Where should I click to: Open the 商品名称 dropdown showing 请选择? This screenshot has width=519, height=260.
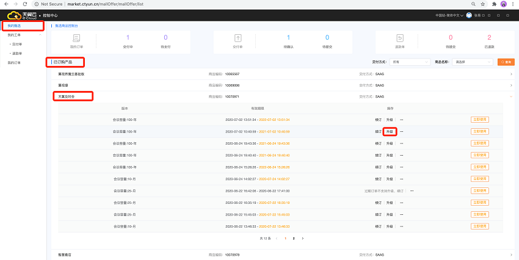point(471,62)
